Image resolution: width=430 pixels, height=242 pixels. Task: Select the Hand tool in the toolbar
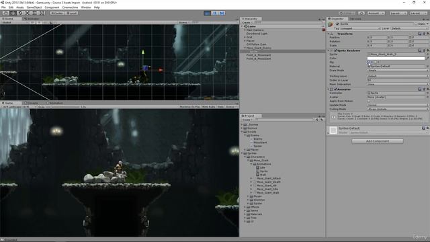coord(5,13)
